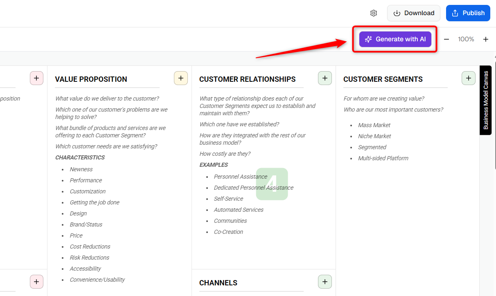Click Generate with AI button
The width and height of the screenshot is (496, 296).
click(395, 39)
